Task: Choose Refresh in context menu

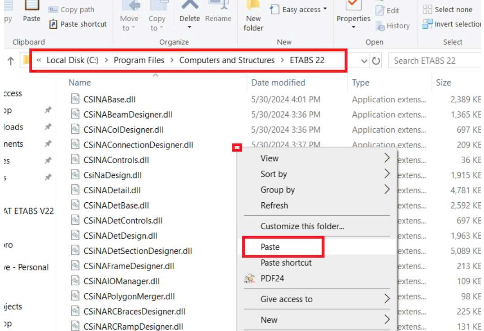Action: click(317, 205)
